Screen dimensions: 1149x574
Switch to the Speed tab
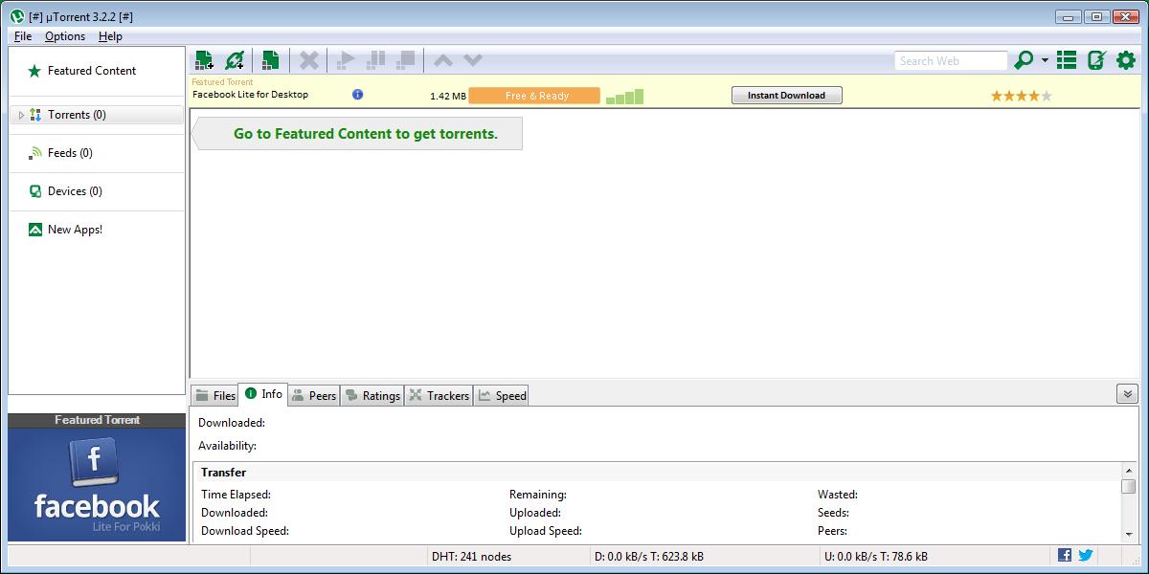pyautogui.click(x=502, y=395)
